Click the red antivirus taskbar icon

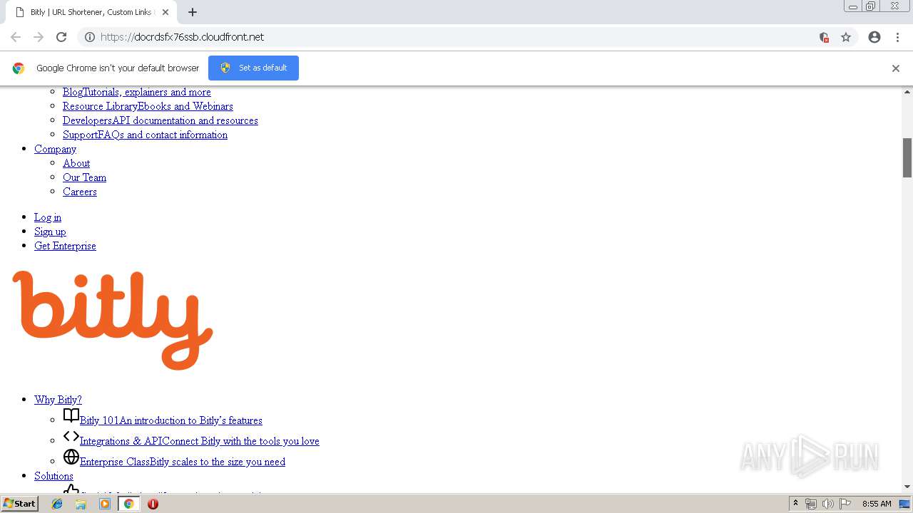(153, 504)
